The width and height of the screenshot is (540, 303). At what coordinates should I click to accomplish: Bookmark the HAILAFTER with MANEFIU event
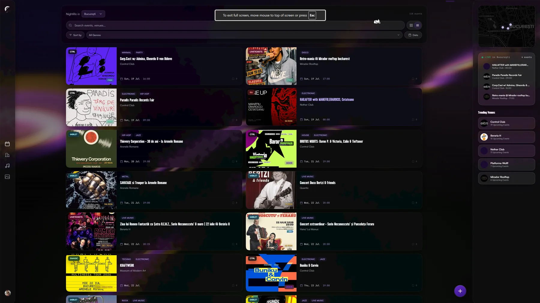coord(414,120)
